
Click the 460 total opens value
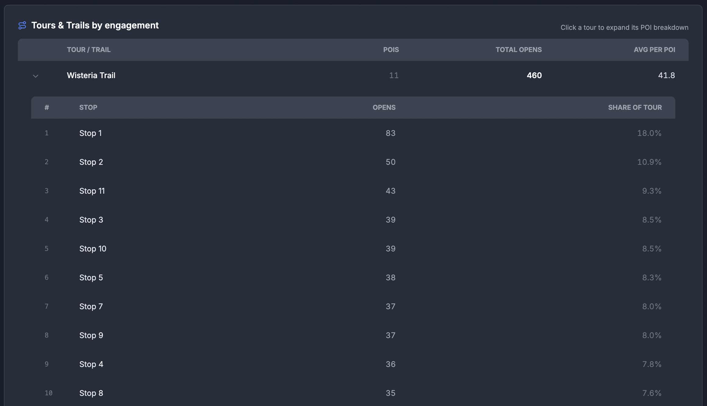click(534, 75)
